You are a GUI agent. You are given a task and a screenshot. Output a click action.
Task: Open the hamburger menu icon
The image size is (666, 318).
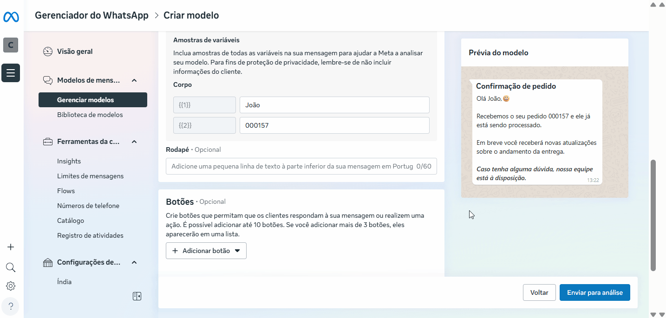coord(11,73)
